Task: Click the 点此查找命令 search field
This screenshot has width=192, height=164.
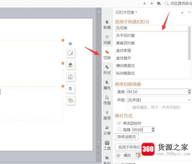Action: click(181, 3)
